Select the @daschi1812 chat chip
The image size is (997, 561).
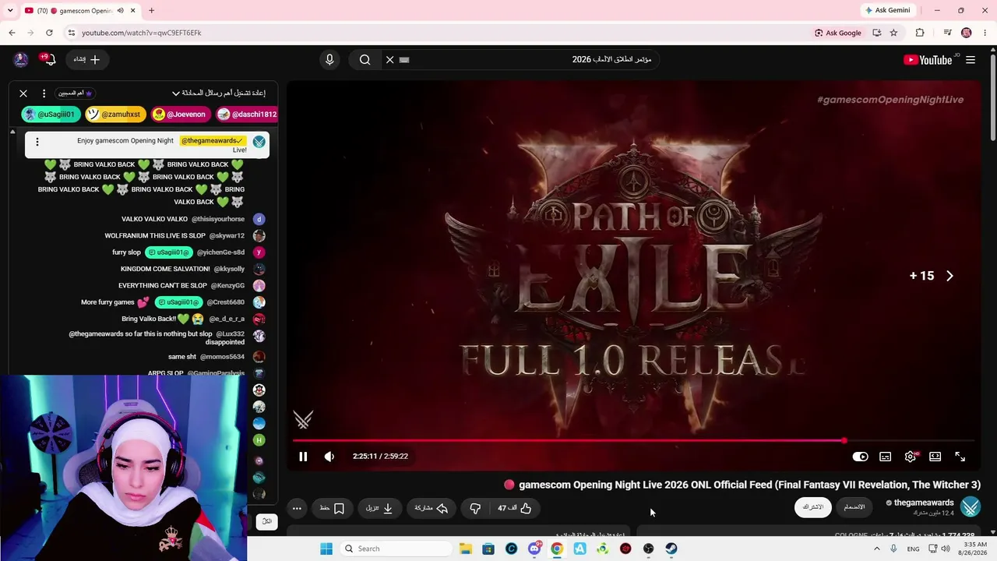pos(247,114)
